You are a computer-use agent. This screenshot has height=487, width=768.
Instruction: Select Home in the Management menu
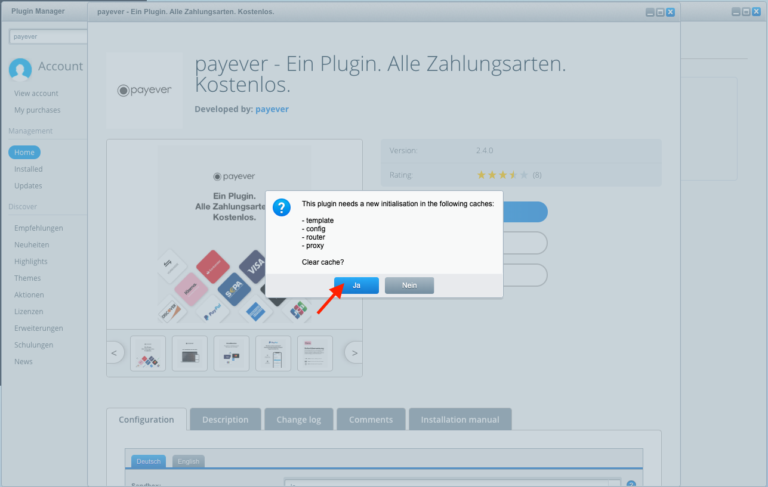(24, 152)
